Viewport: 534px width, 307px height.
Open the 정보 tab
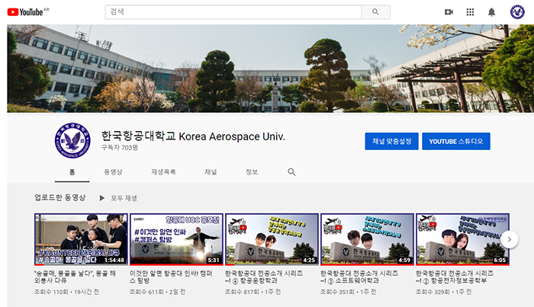tap(252, 172)
